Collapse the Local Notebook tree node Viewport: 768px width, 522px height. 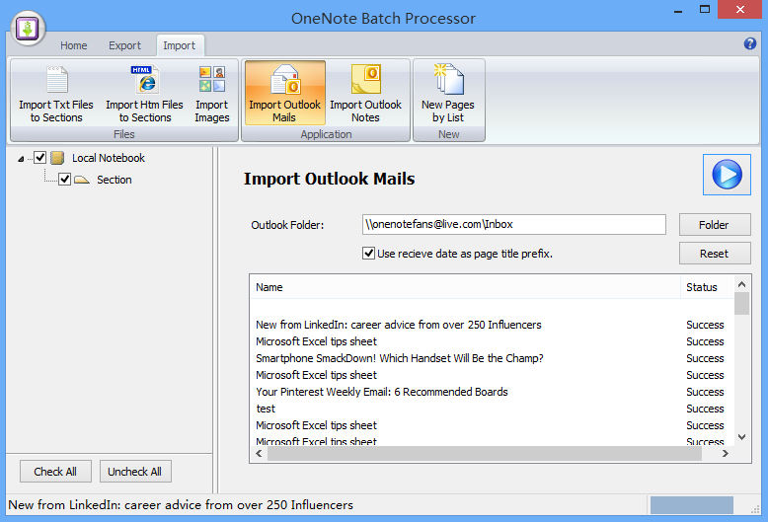point(21,159)
